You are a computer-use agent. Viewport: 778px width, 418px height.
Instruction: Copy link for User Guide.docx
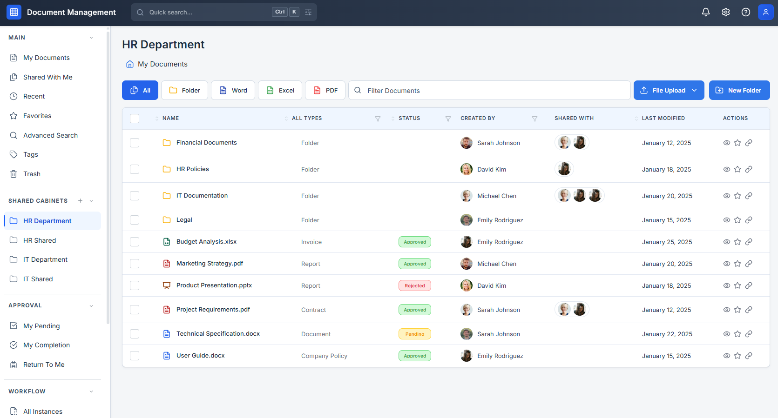coord(749,356)
